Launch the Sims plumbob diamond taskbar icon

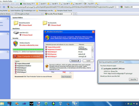(x=53, y=104)
